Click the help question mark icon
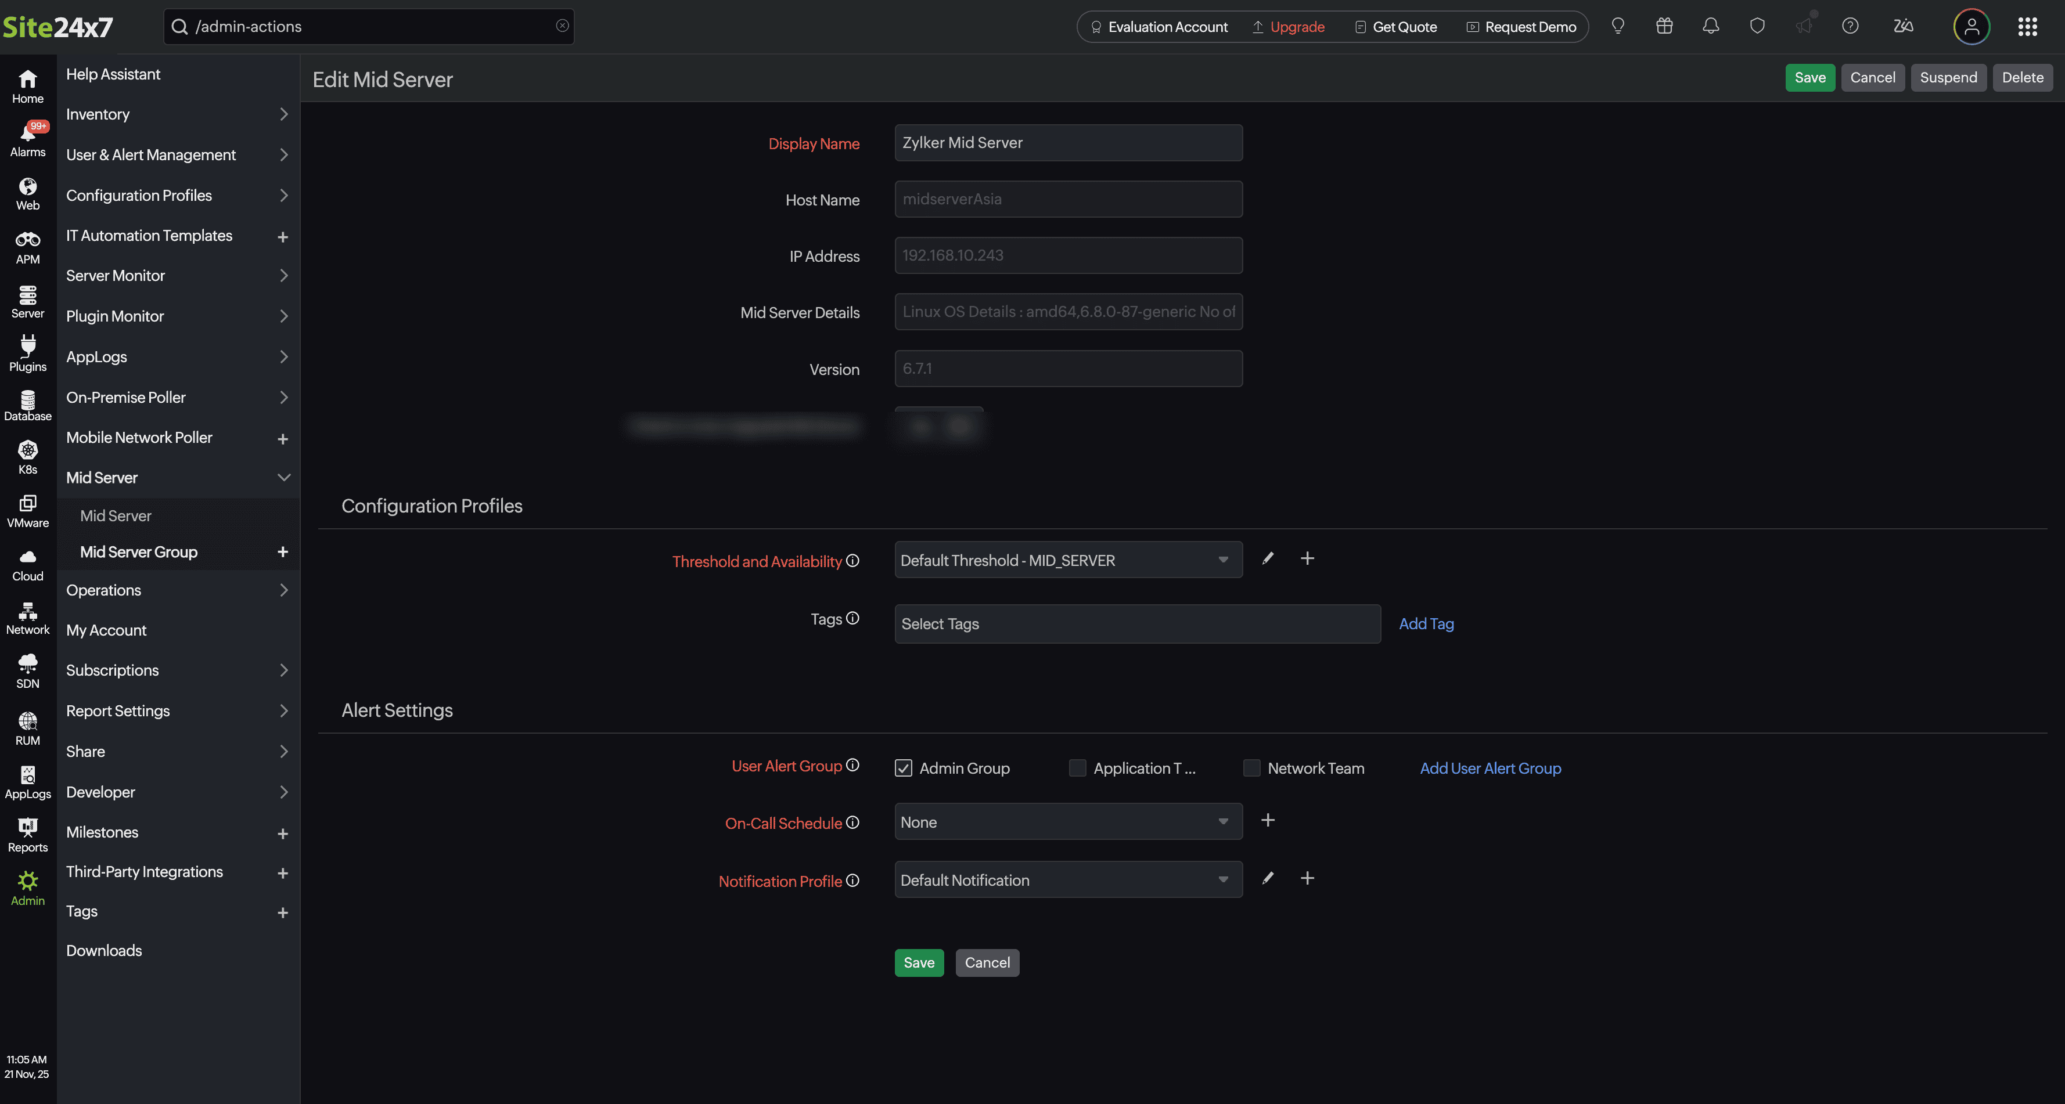This screenshot has height=1104, width=2065. pos(1850,27)
